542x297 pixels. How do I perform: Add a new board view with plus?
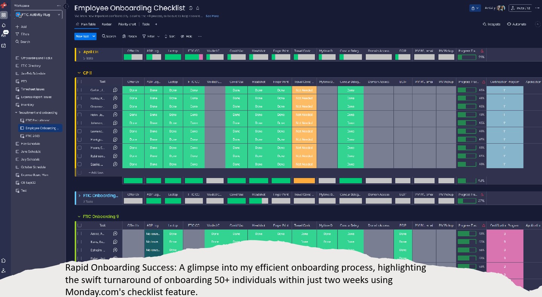click(x=156, y=24)
